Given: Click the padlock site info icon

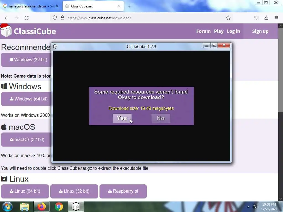Looking at the screenshot, I should click(62, 18).
